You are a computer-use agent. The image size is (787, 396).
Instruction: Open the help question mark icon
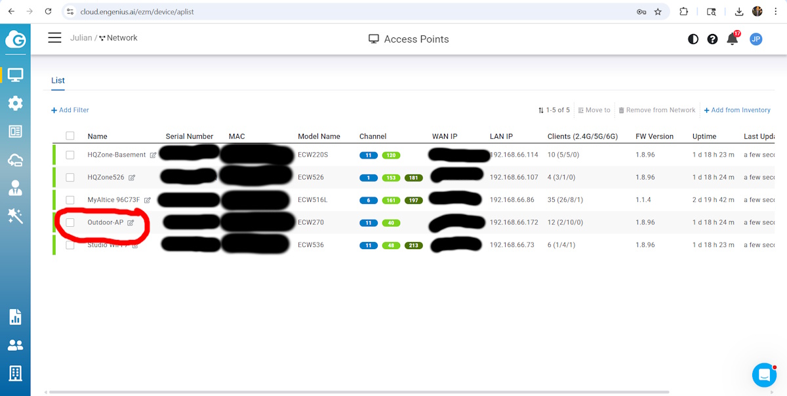(x=713, y=39)
